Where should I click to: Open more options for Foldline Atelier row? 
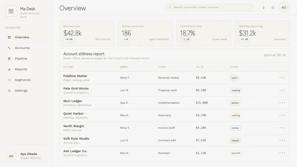point(282,78)
